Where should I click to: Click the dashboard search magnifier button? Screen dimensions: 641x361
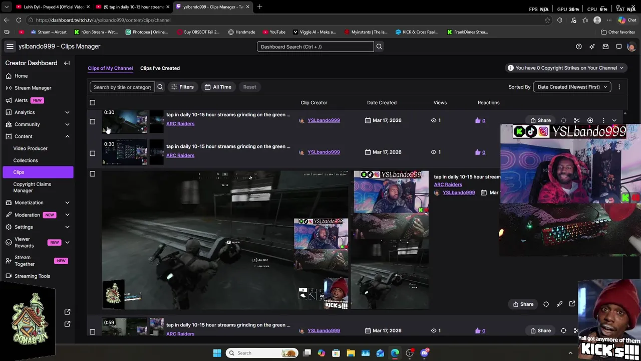click(x=379, y=47)
